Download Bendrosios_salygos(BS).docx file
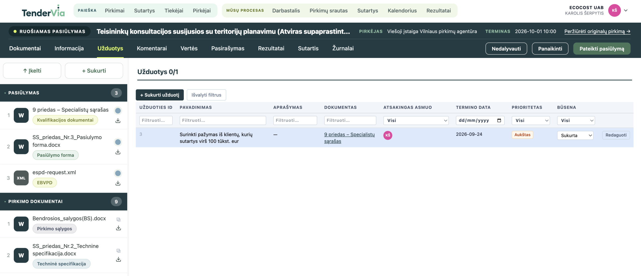641x276 pixels. pyautogui.click(x=118, y=228)
